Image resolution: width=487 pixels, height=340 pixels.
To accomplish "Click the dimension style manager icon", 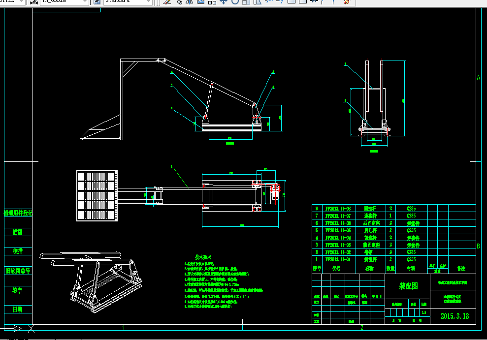I will tap(34, 2).
